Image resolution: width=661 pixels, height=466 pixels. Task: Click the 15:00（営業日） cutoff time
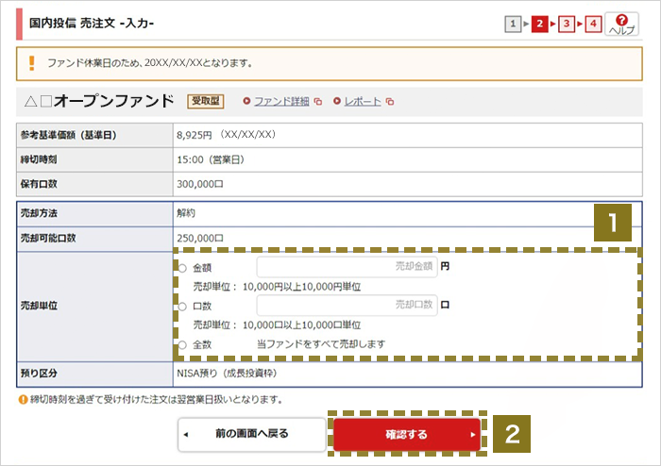(211, 159)
